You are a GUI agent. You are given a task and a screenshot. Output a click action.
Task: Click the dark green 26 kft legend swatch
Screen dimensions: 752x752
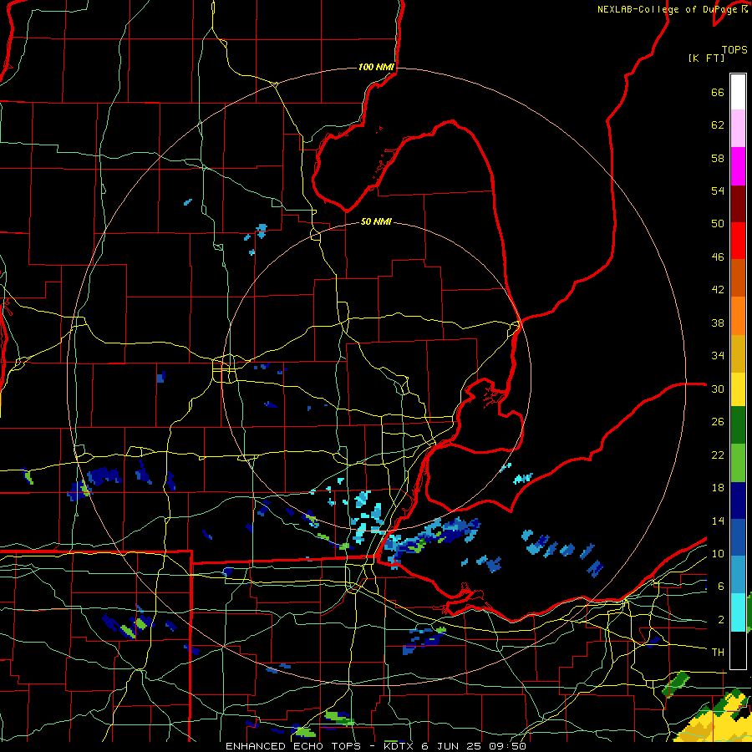738,425
